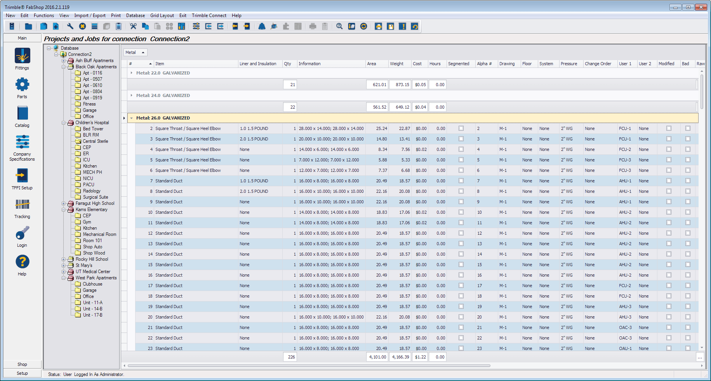Tick the Segmented checkbox for item 16
The height and width of the screenshot is (381, 711).
(461, 275)
